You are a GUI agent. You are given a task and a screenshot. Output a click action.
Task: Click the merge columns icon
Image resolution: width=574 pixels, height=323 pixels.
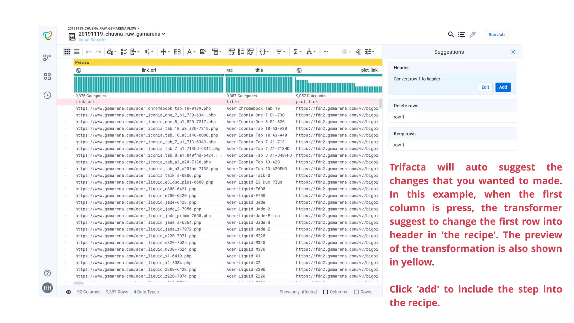click(177, 52)
